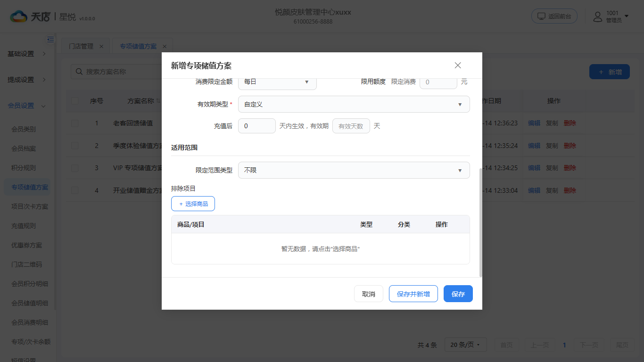
Task: Click the + 选择商品 button
Action: pos(193,204)
